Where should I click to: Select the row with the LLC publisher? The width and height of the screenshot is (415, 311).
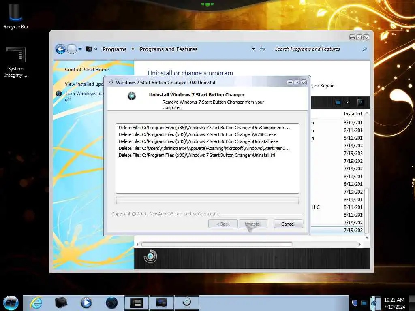pyautogui.click(x=337, y=207)
